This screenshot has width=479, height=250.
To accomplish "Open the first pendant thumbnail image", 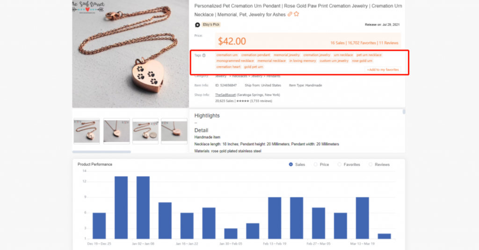I will click(x=87, y=131).
